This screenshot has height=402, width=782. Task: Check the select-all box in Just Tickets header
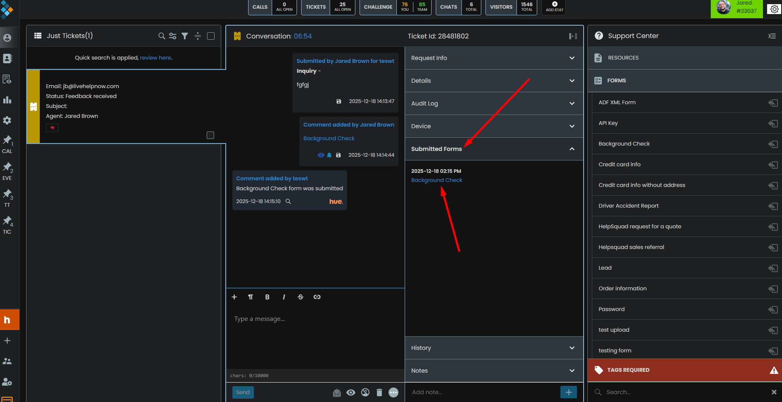(x=211, y=36)
